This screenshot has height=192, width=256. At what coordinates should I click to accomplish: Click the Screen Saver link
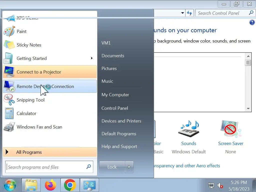(230, 143)
